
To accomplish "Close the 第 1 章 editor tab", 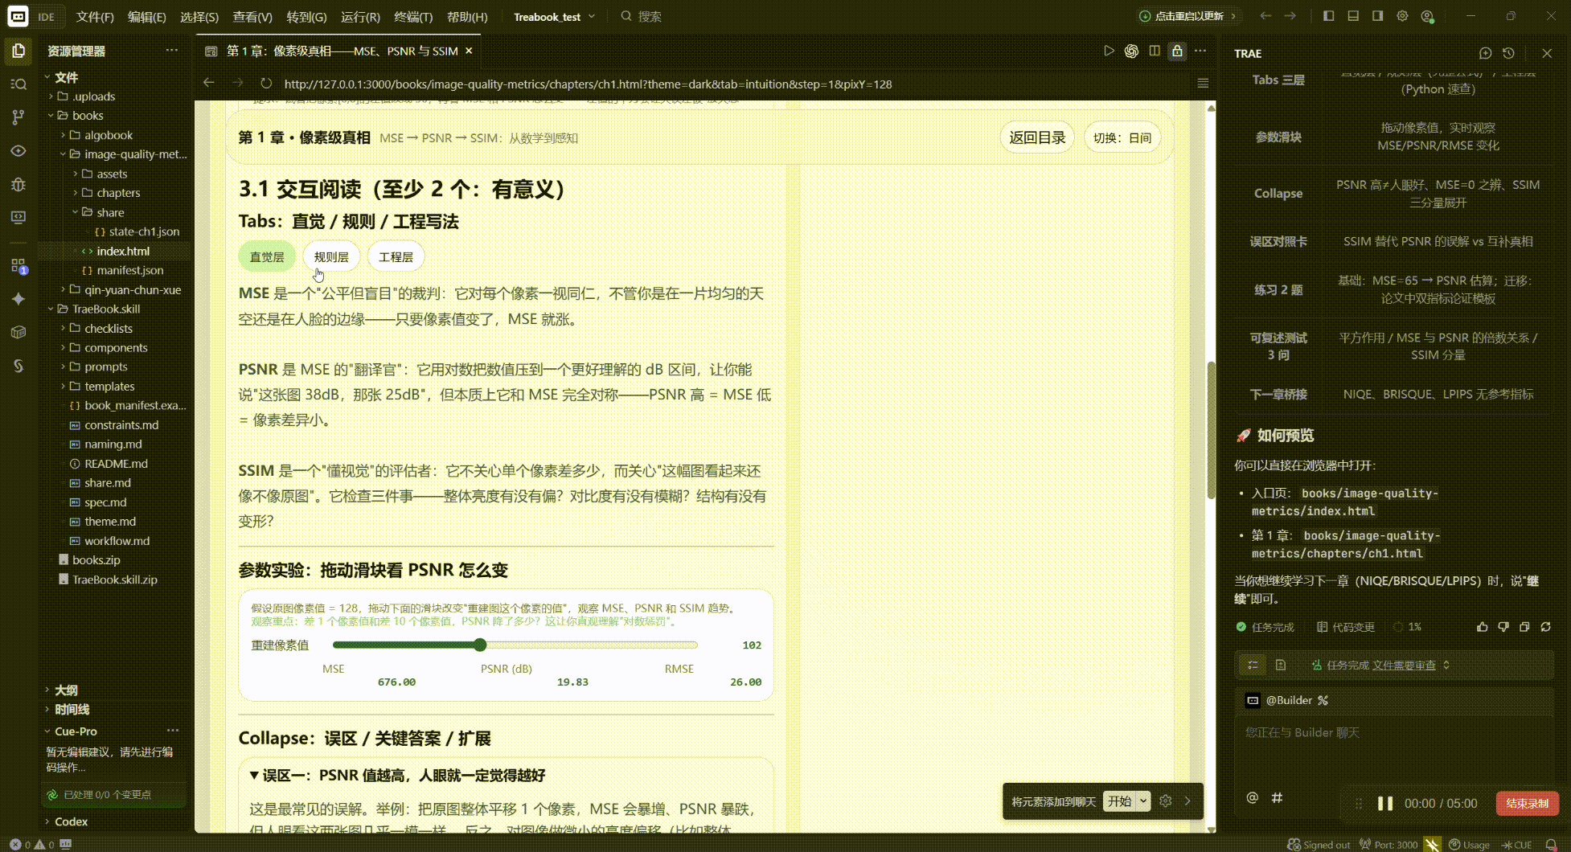I will click(469, 51).
